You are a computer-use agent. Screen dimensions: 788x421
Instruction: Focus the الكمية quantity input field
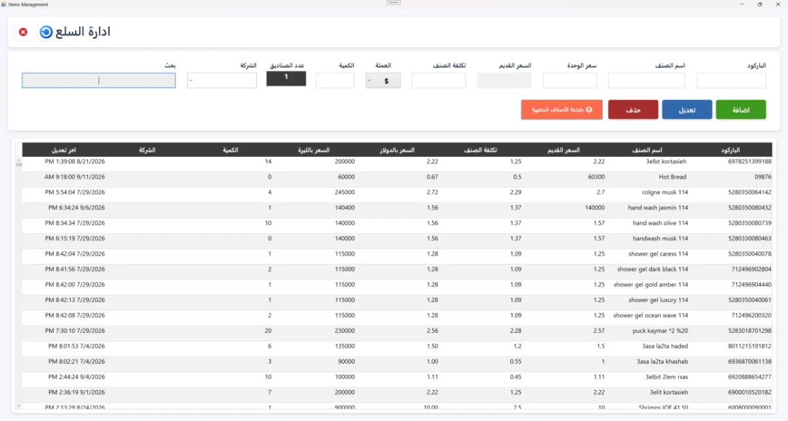pyautogui.click(x=335, y=80)
